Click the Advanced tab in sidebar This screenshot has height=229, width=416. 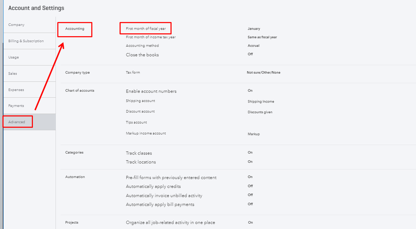(x=17, y=122)
